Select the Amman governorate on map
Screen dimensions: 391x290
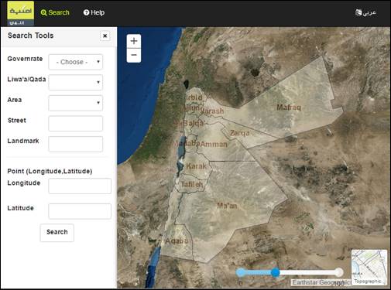tap(214, 145)
